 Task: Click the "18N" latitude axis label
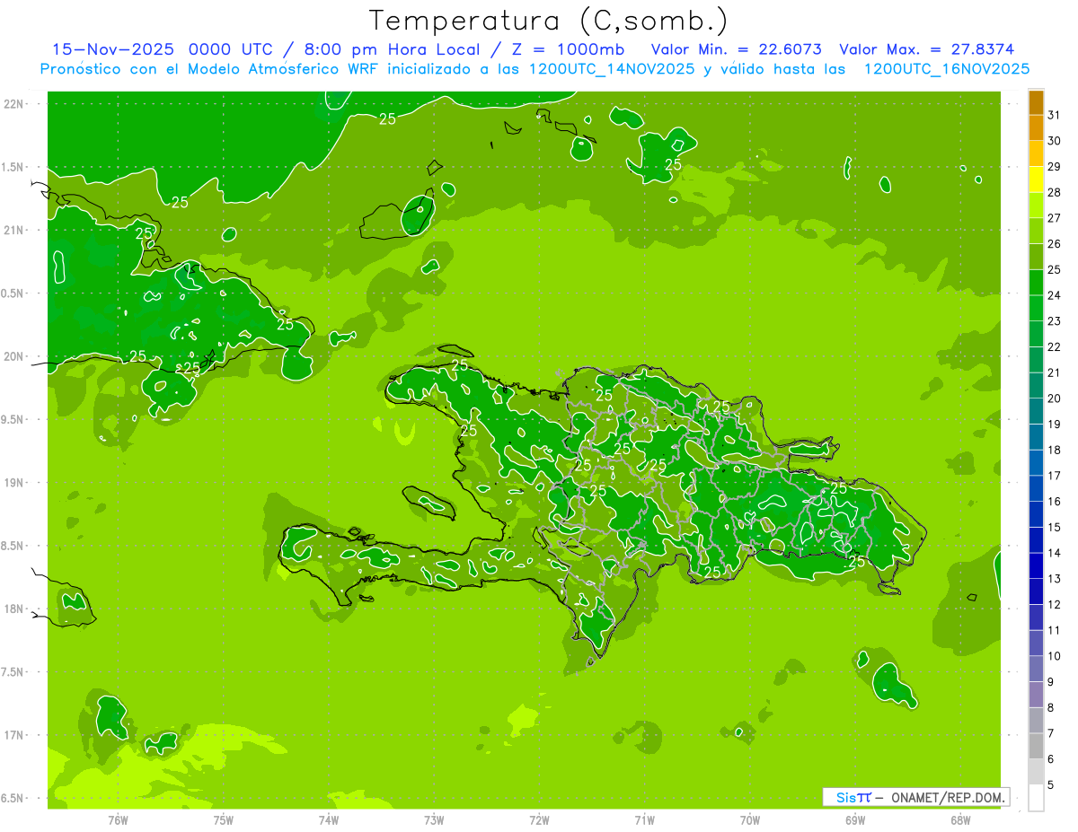(14, 609)
